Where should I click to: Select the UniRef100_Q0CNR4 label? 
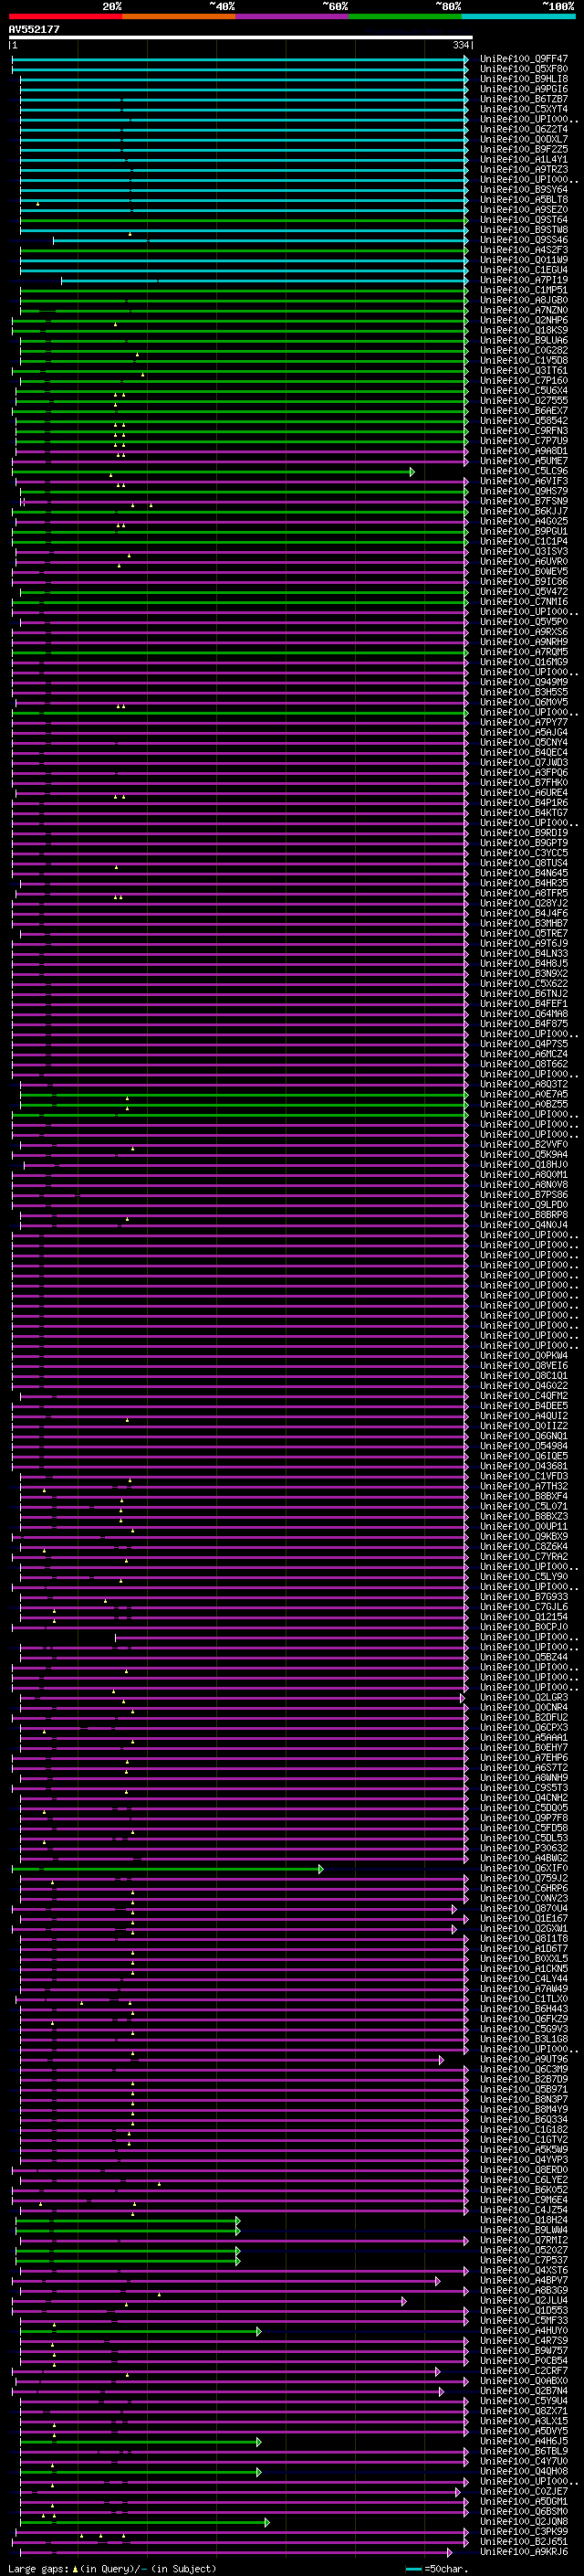[x=524, y=1707]
